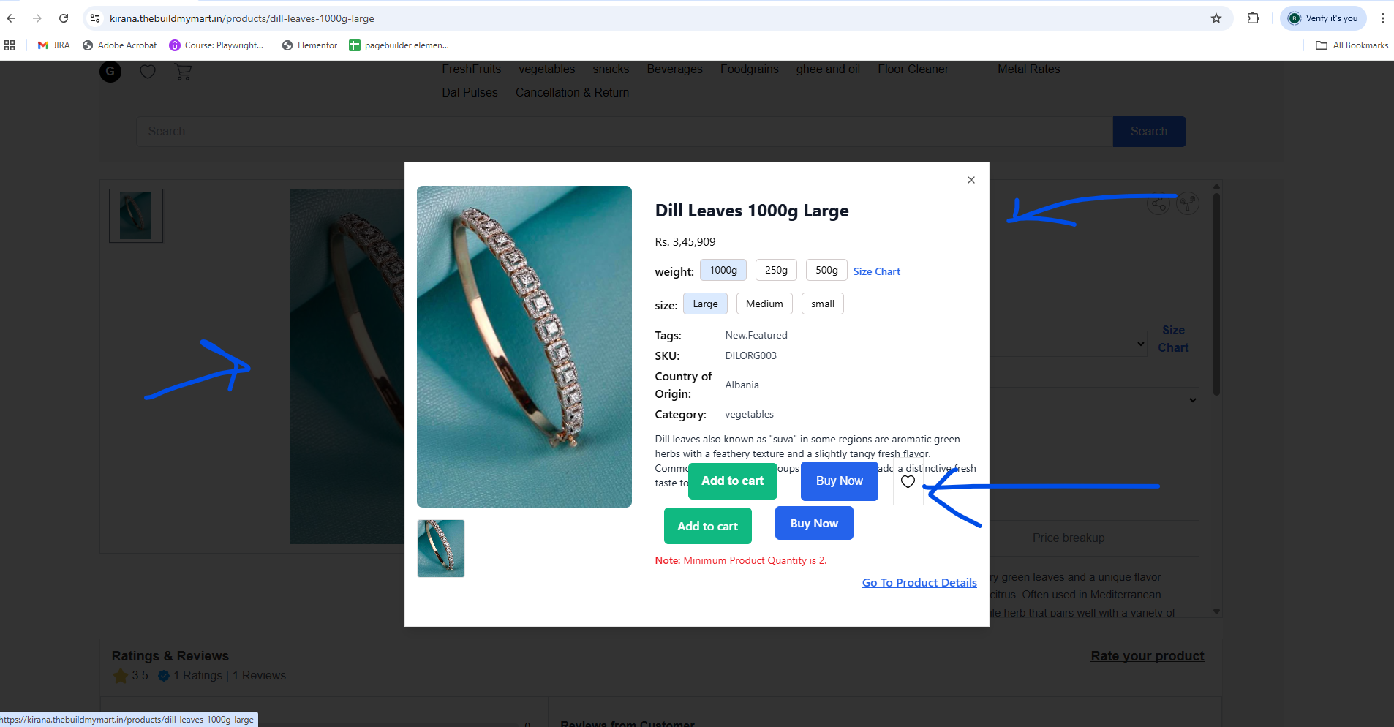Screen dimensions: 1394x727
Task: Click the browser address bar URL
Action: click(x=242, y=18)
